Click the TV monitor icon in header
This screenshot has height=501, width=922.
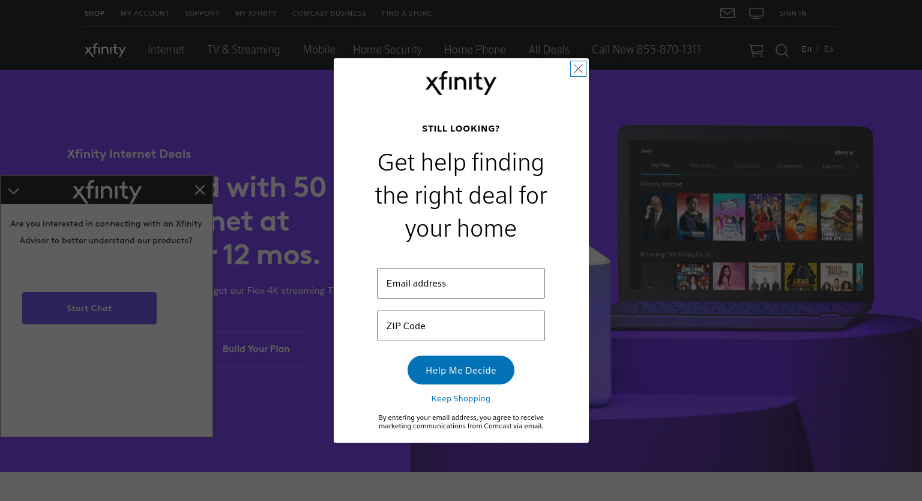pyautogui.click(x=756, y=13)
